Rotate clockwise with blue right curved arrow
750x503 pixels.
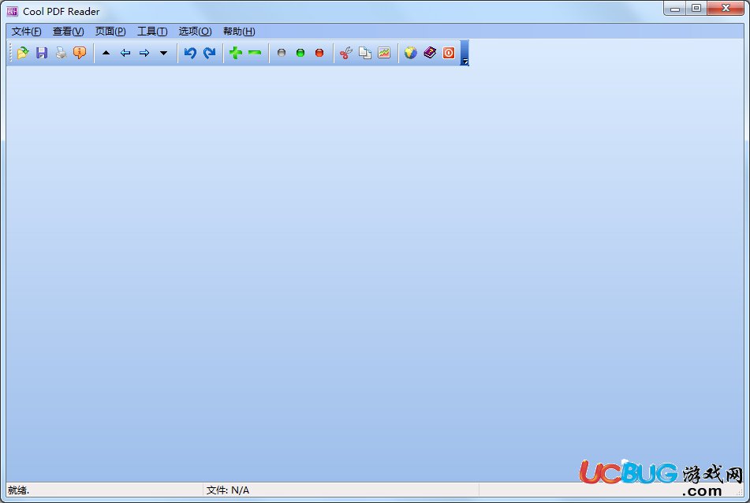tap(210, 53)
